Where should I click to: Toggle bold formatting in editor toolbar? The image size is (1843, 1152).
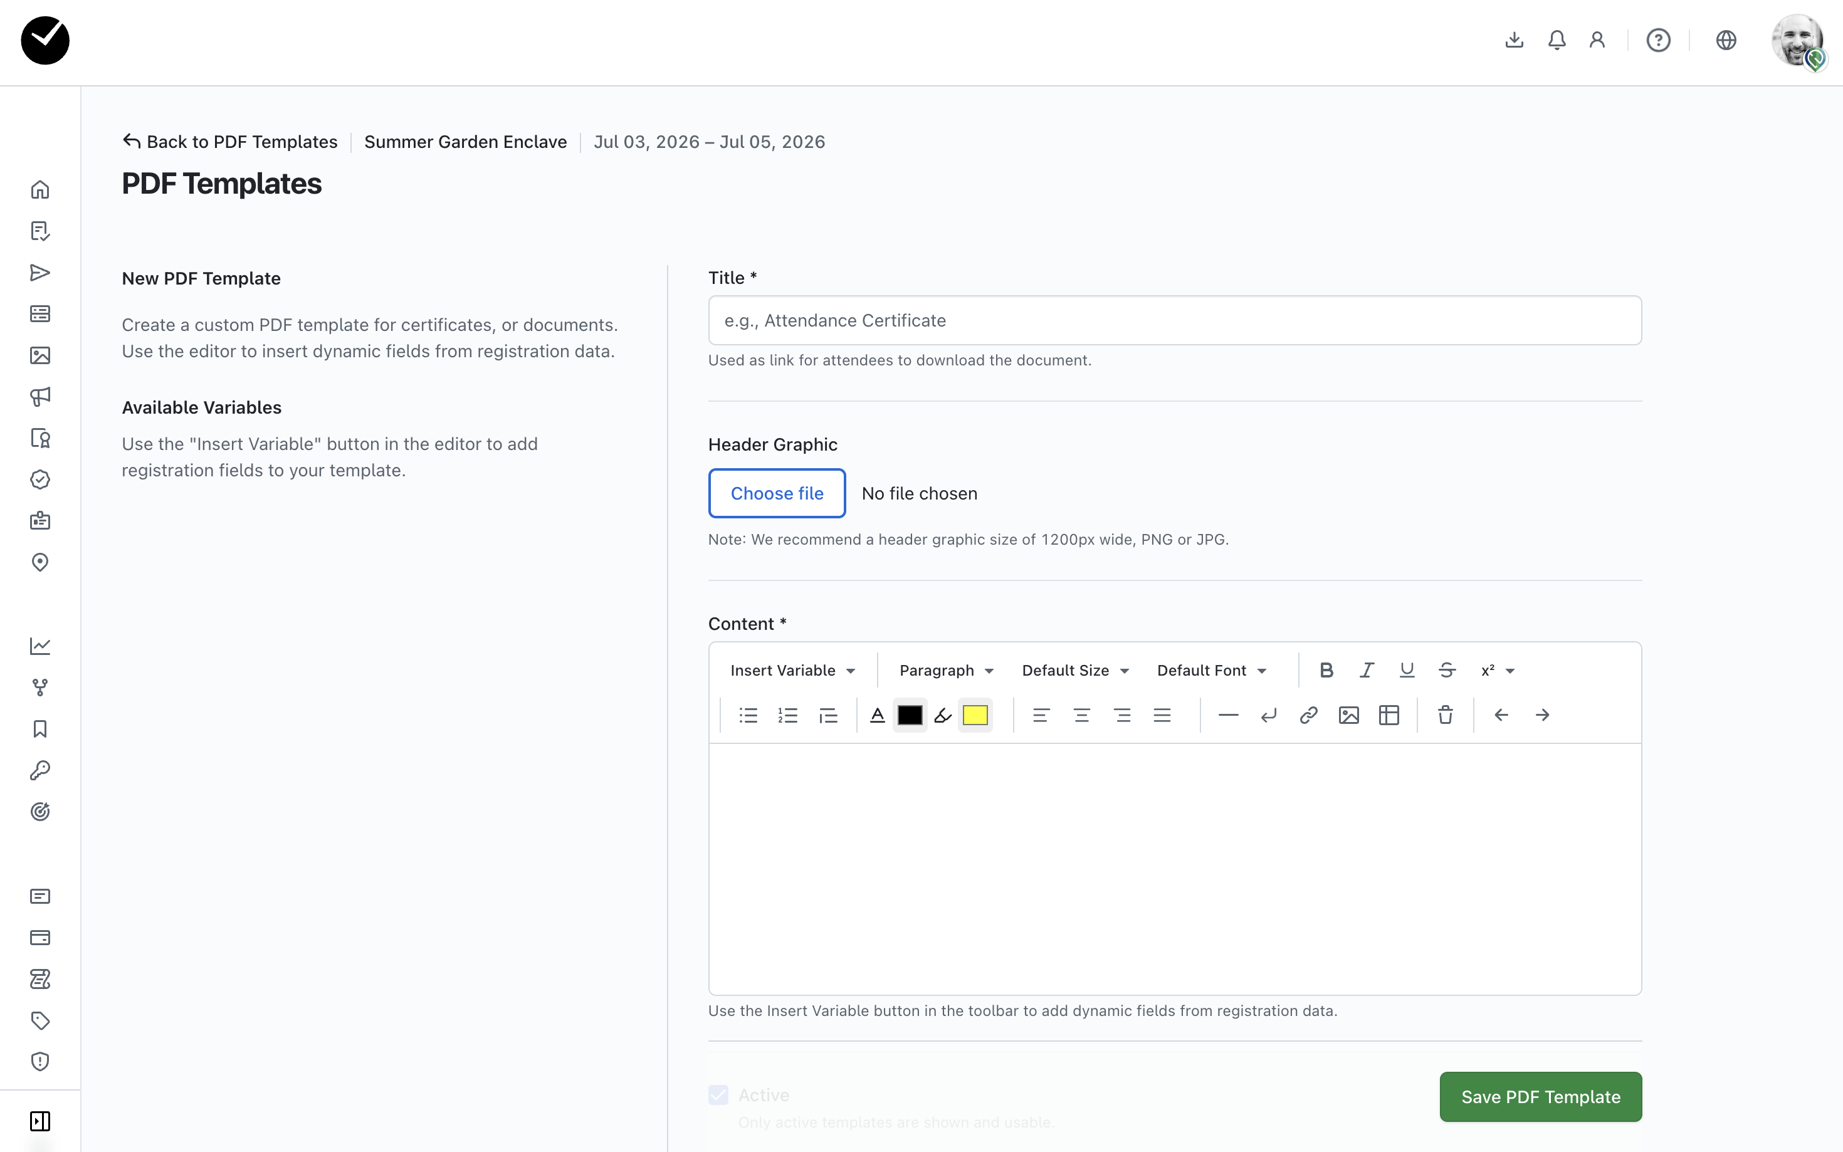pyautogui.click(x=1326, y=670)
